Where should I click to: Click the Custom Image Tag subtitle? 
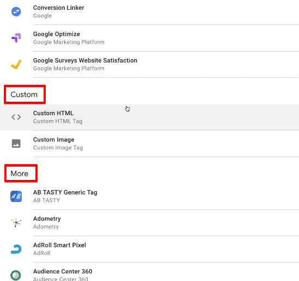tap(58, 148)
